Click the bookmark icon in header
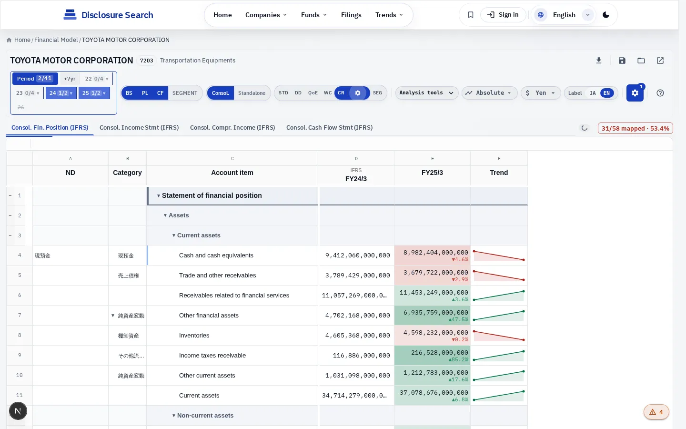This screenshot has height=429, width=686. pyautogui.click(x=471, y=15)
